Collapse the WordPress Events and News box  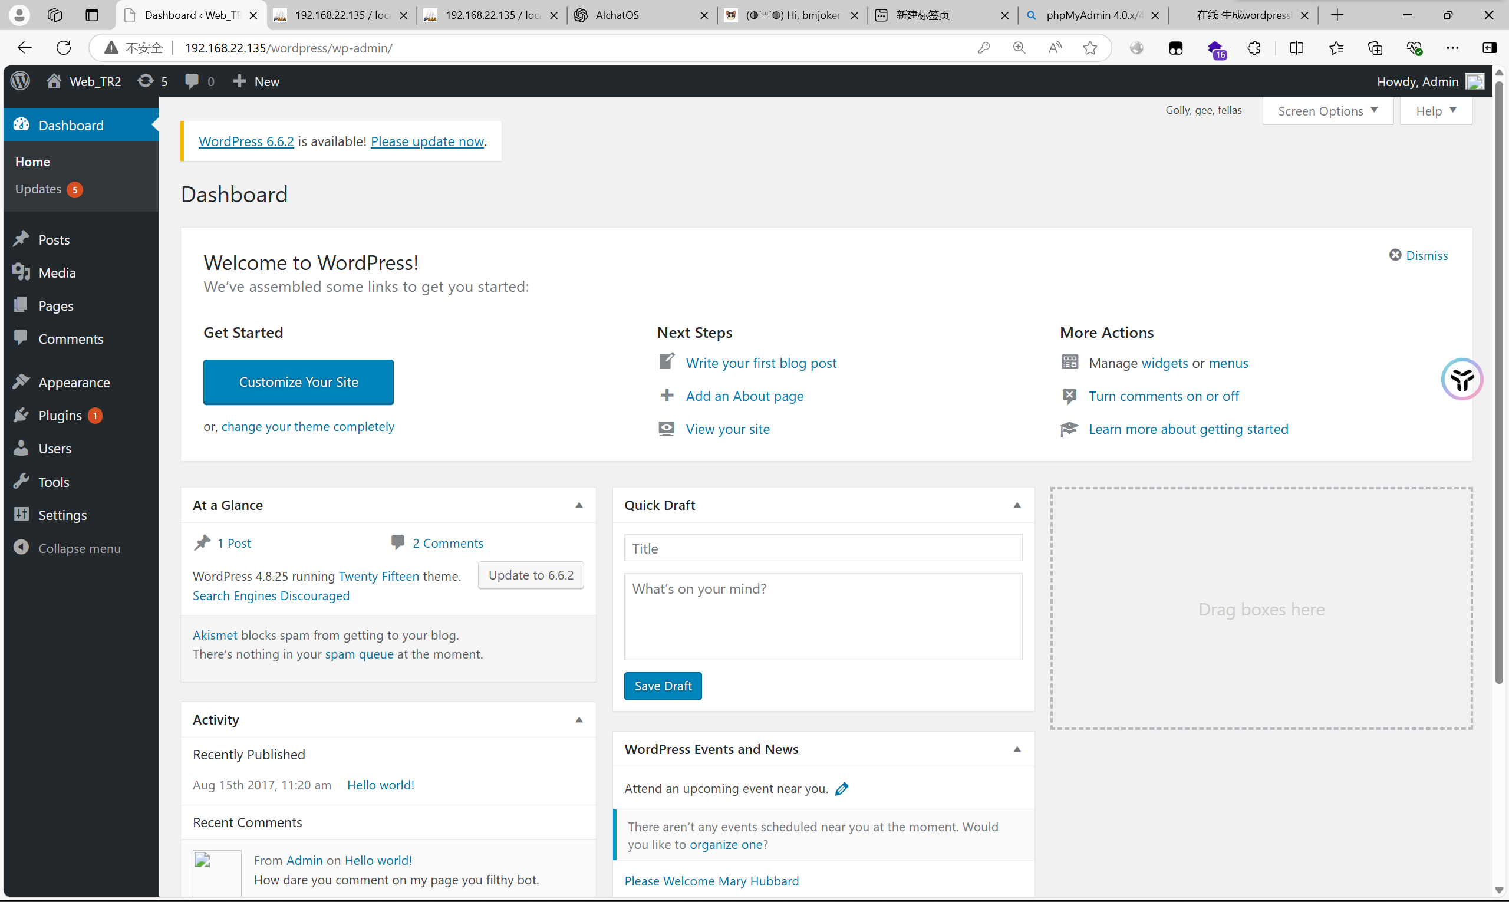coord(1017,749)
